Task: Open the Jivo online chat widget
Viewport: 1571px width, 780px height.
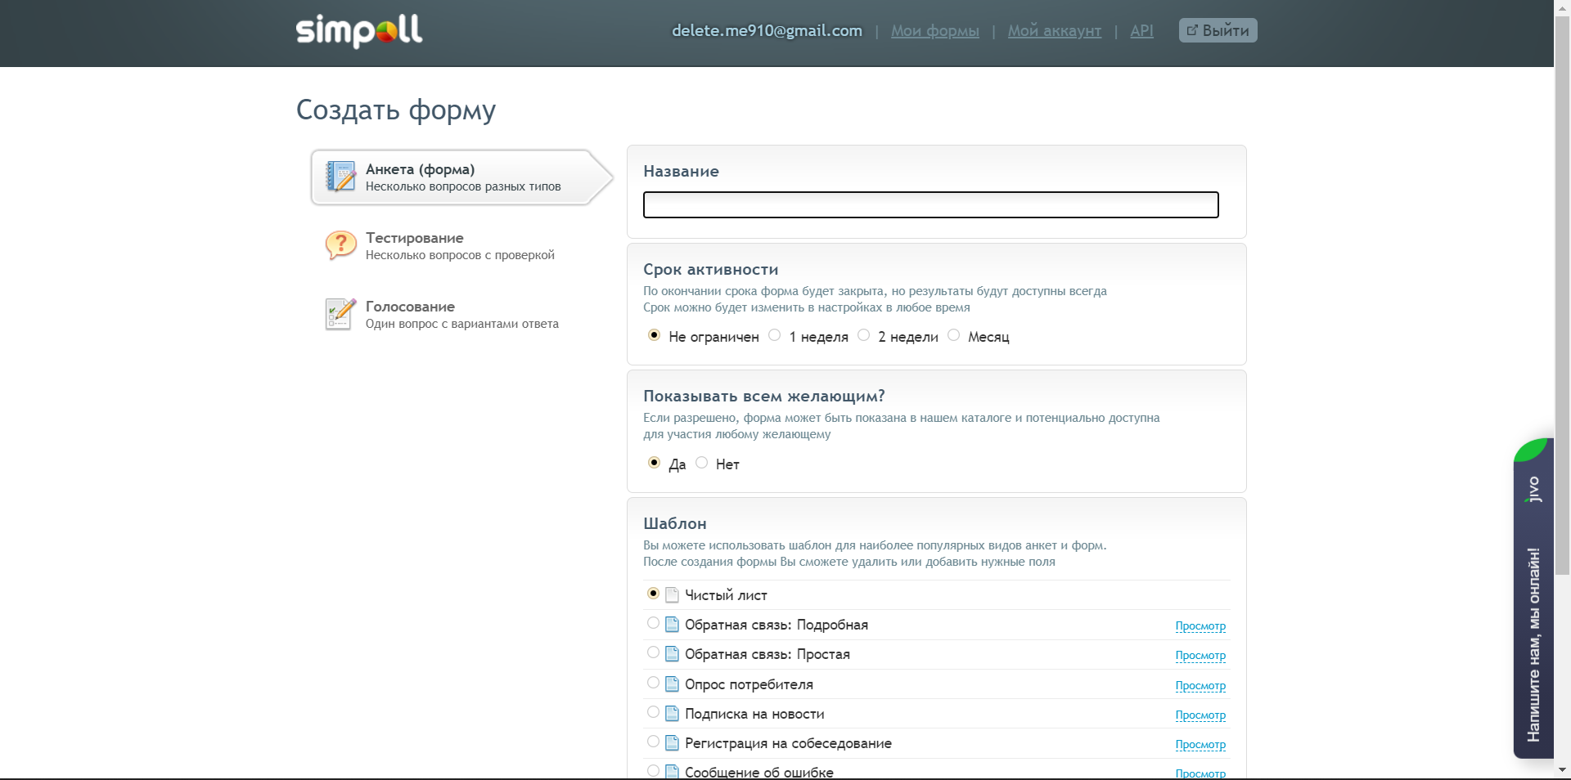Action: point(1533,598)
